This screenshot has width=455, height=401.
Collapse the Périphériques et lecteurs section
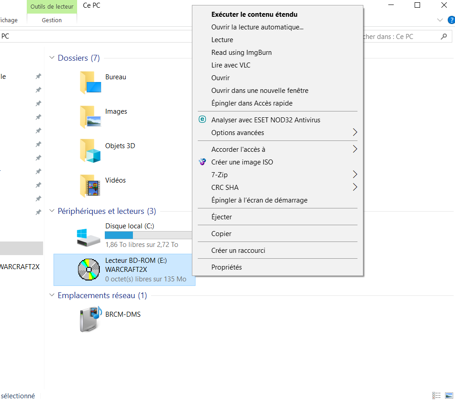coord(52,211)
